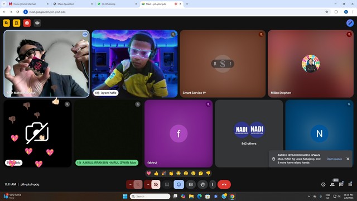The width and height of the screenshot is (357, 201).
Task: Open the present screen option
Action: pyautogui.click(x=167, y=184)
